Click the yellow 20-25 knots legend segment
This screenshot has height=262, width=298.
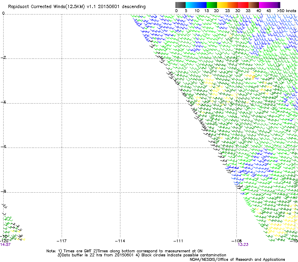222,5
